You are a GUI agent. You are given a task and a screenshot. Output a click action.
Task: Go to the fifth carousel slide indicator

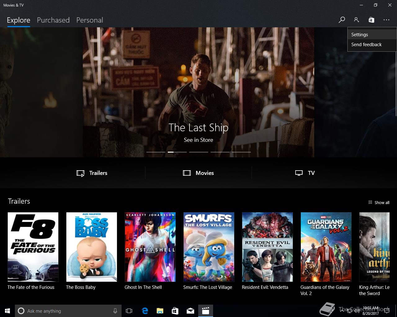click(241, 152)
